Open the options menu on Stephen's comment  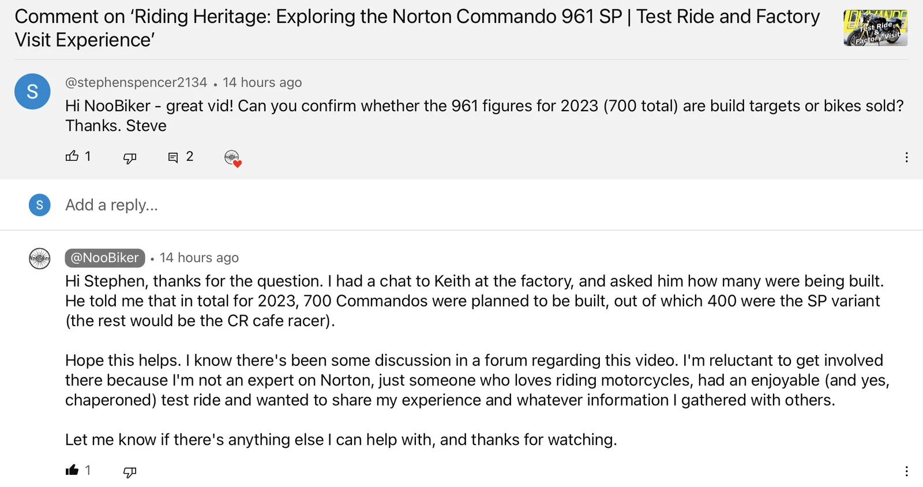[x=907, y=157]
